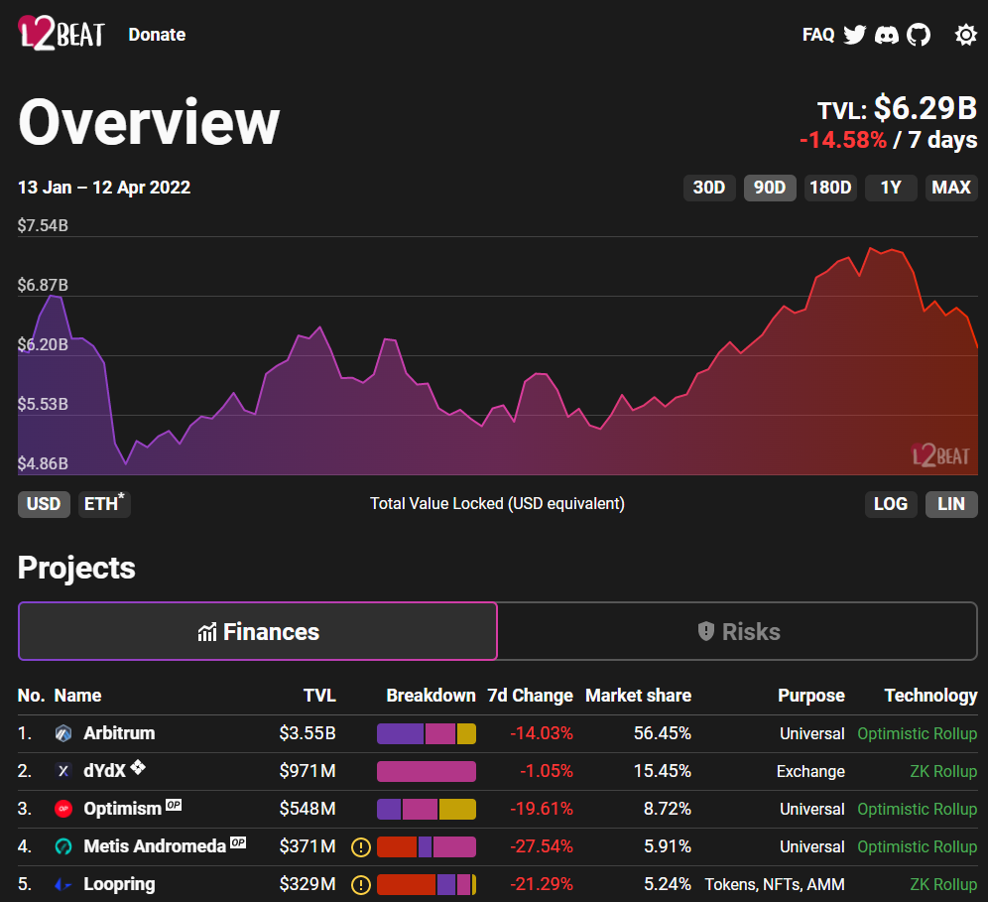This screenshot has height=902, width=988.
Task: Switch chart currency to ETH
Action: point(104,504)
